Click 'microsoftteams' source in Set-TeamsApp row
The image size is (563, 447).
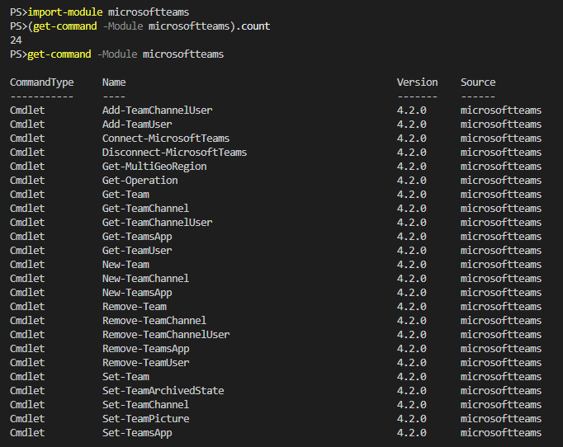tap(501, 433)
